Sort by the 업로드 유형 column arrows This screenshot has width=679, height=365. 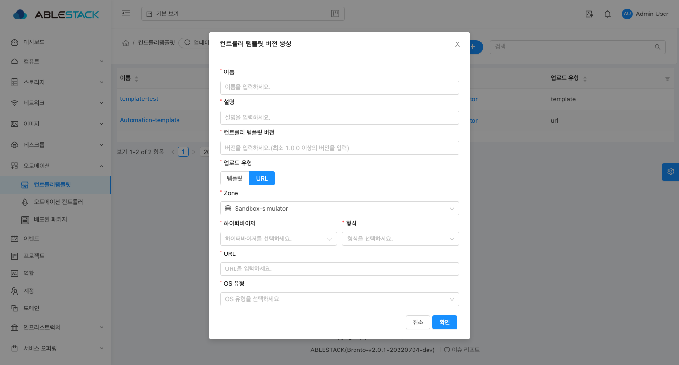pyautogui.click(x=584, y=78)
